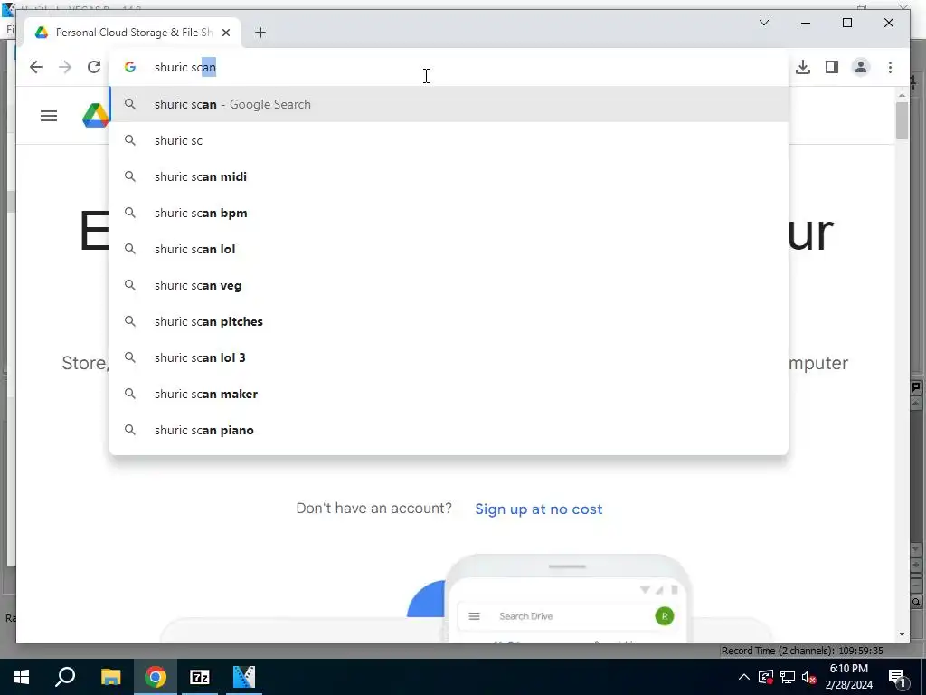Open the notification center icon
Screen dimensions: 926x695
(898, 677)
